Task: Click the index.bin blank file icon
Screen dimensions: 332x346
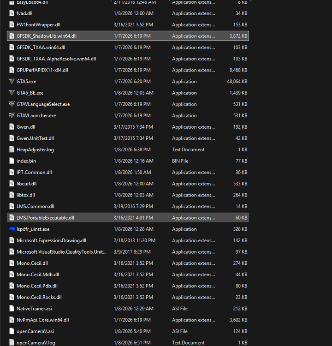Action: pos(12,161)
